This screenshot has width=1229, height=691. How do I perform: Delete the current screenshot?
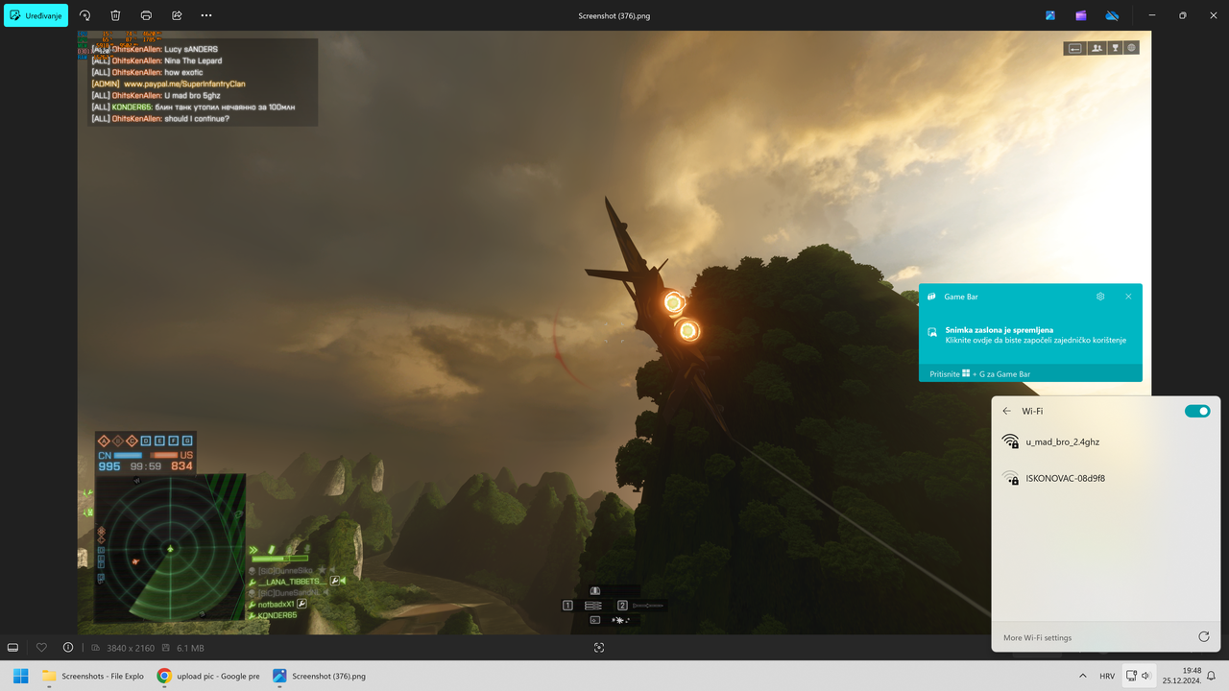pos(115,15)
